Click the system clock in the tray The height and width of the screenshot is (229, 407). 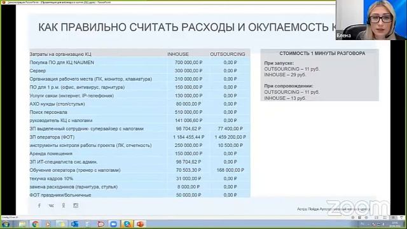pyautogui.click(x=394, y=224)
